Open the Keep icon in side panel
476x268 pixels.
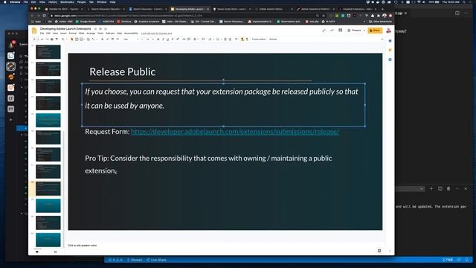tap(390, 50)
